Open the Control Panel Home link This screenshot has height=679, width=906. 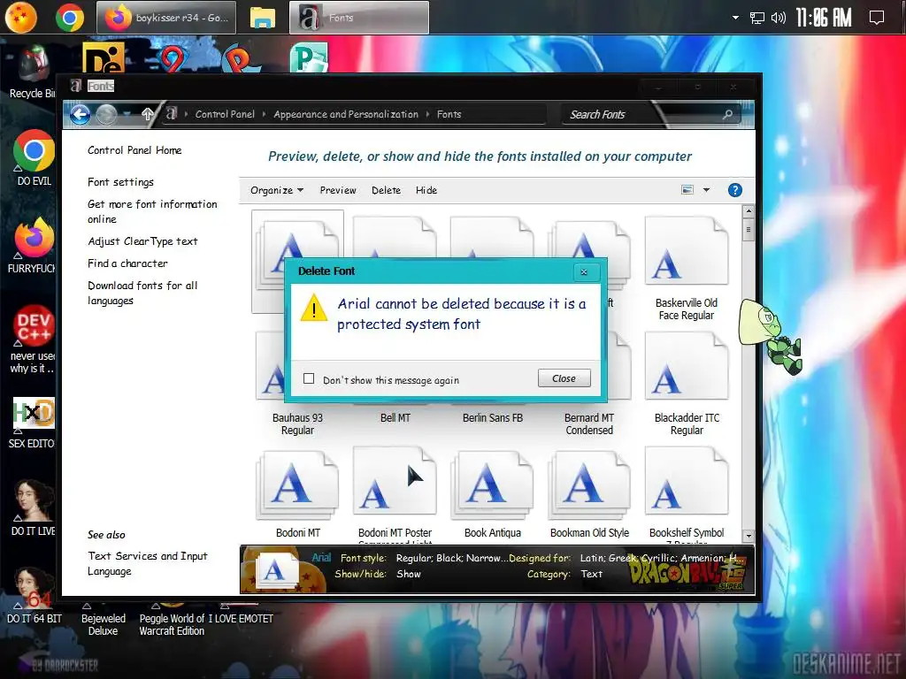pos(134,150)
